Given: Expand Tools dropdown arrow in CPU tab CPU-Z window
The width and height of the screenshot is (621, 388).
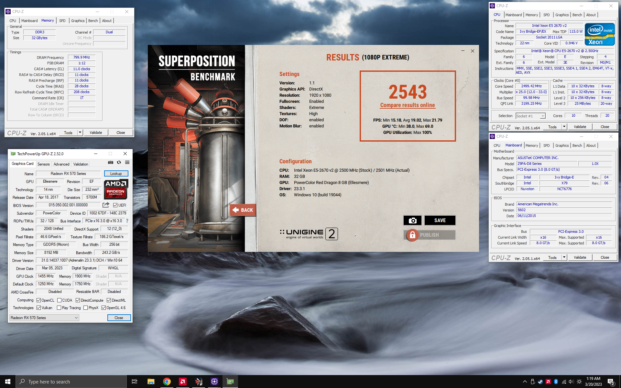Looking at the screenshot, I should coord(564,127).
